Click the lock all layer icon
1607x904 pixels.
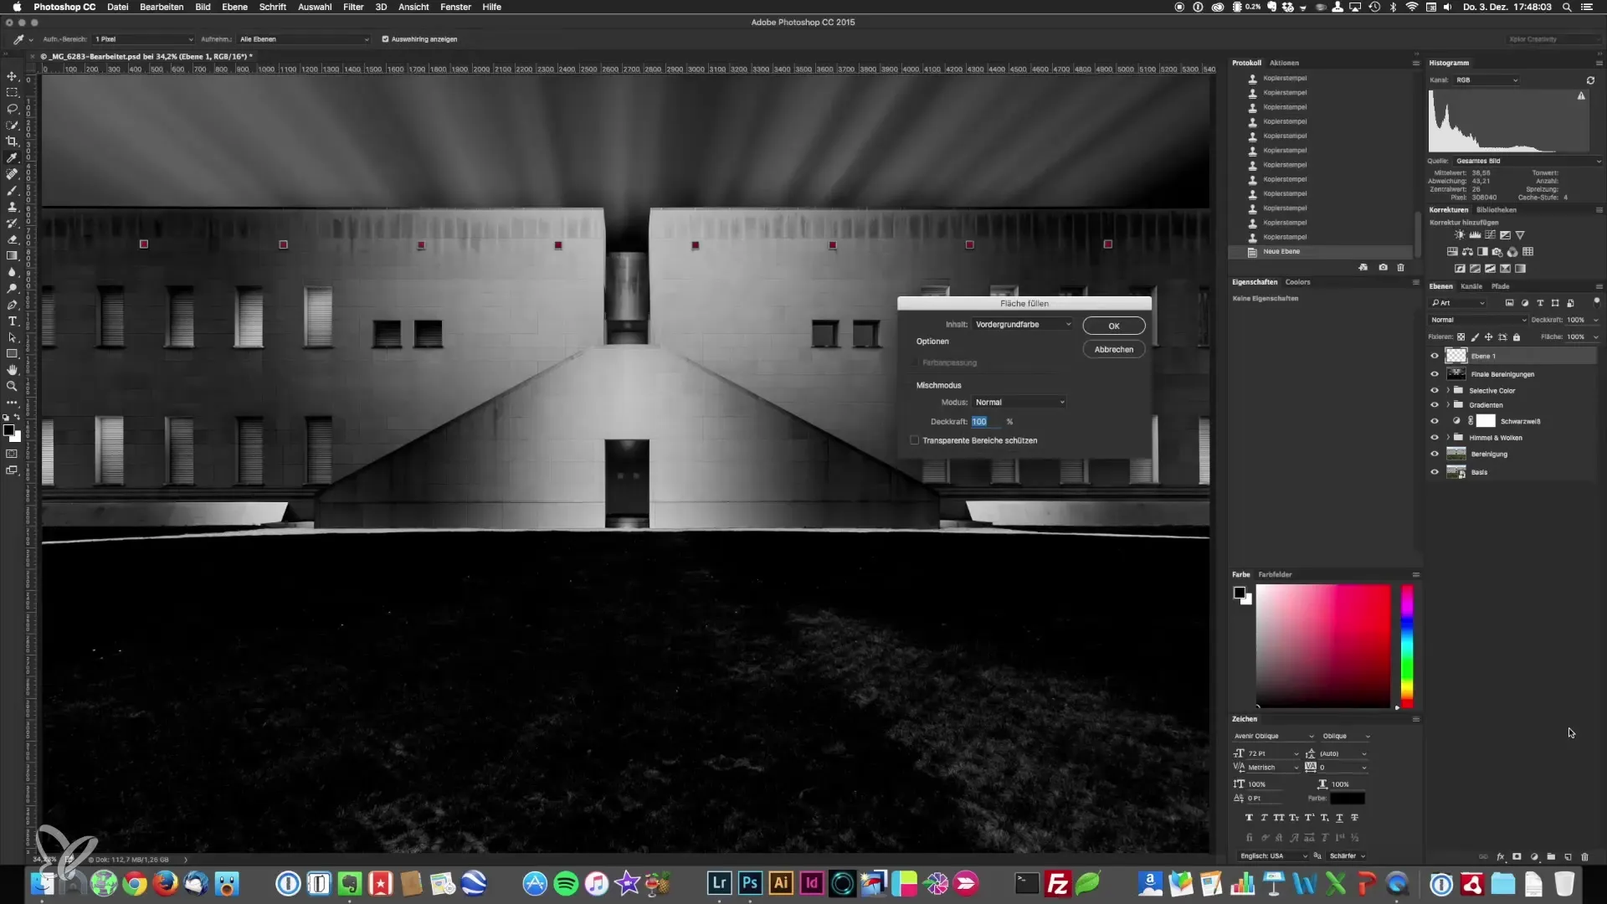(x=1517, y=337)
